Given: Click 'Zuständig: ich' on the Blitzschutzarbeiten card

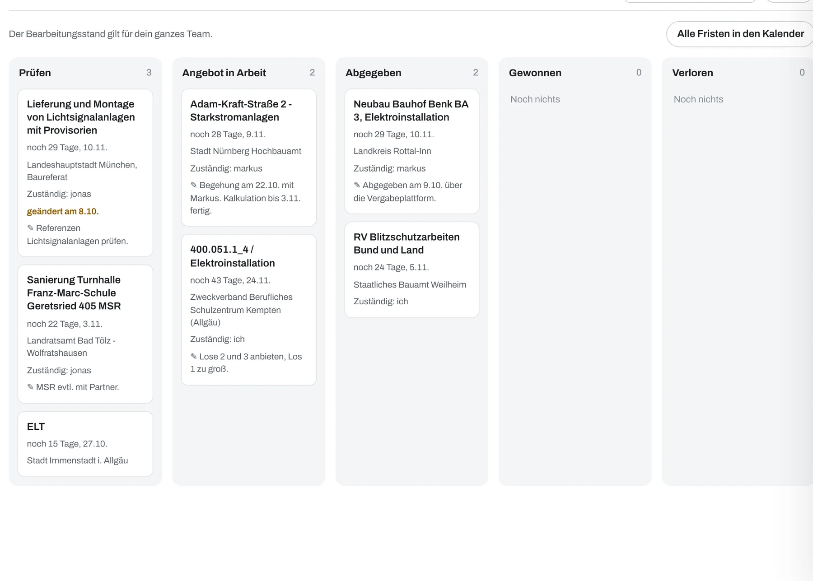Looking at the screenshot, I should [x=381, y=302].
